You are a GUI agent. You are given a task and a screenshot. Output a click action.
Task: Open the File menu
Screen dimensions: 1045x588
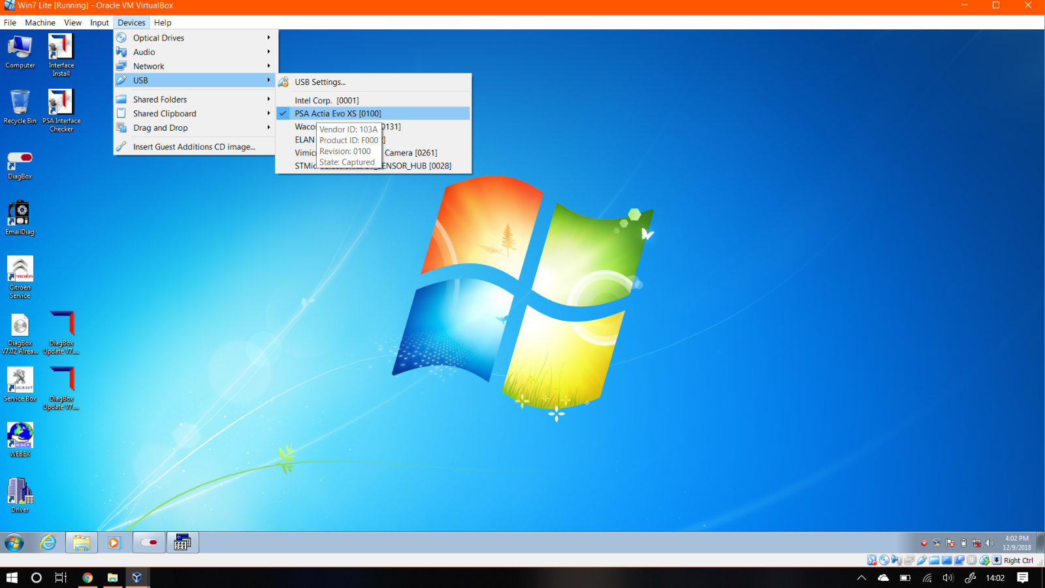click(10, 23)
